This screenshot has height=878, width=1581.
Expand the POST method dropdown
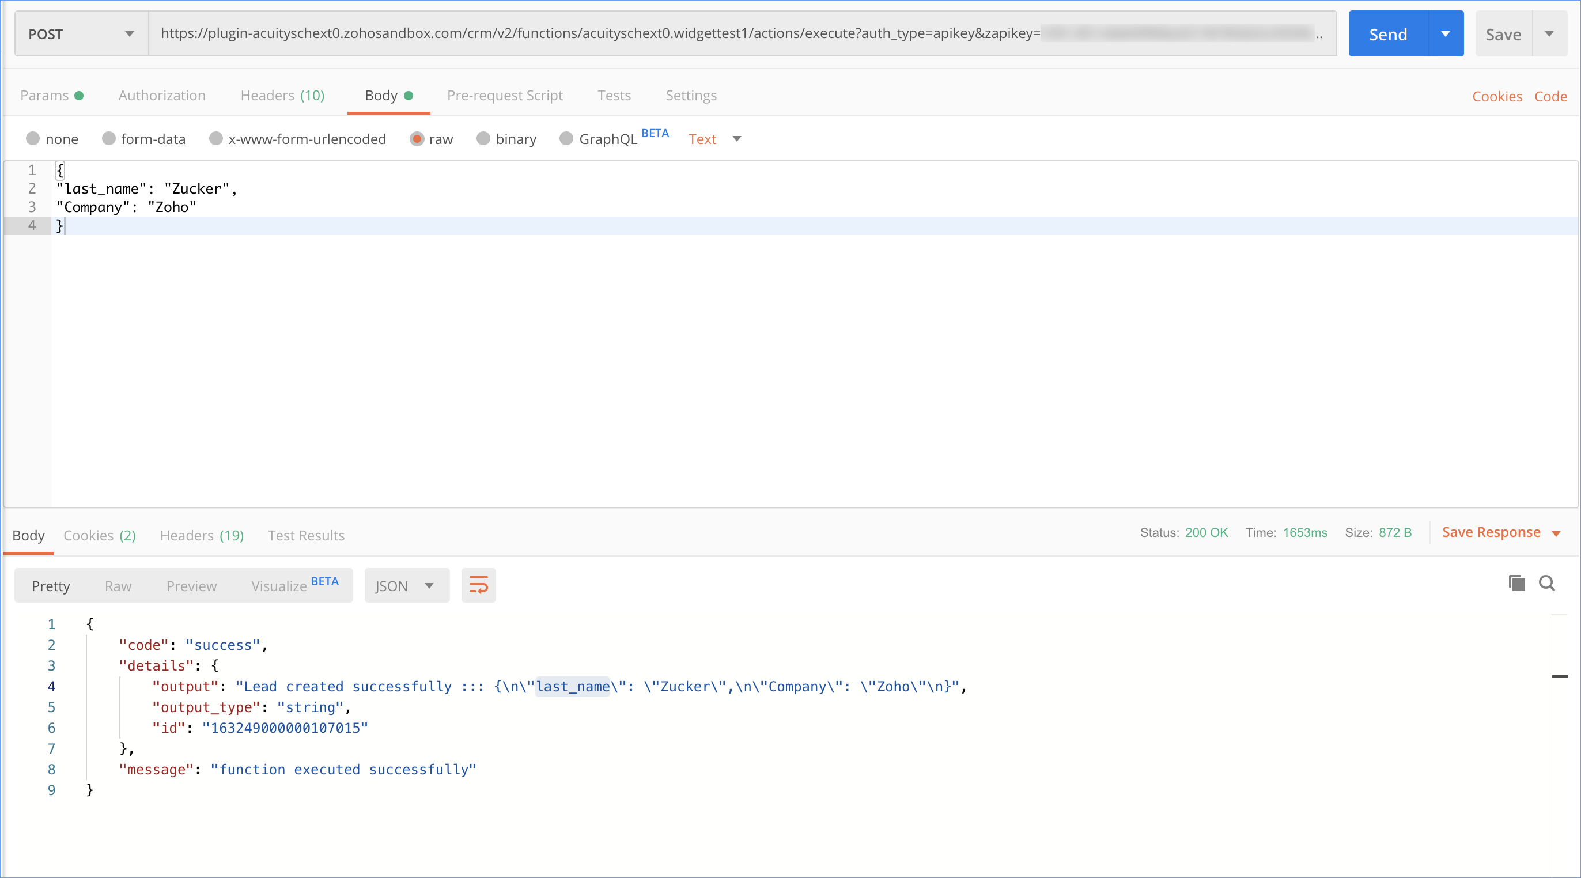tap(81, 34)
